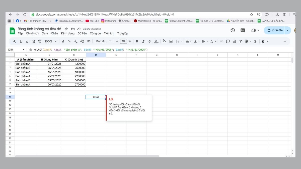Screen dimensions: 301x169
Task: Toggle italic formatting
Action: tap(143, 41)
